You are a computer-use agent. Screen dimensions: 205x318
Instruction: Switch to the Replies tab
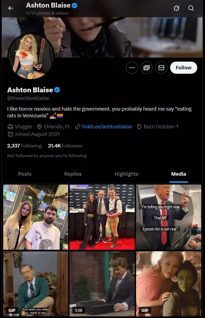click(x=73, y=174)
